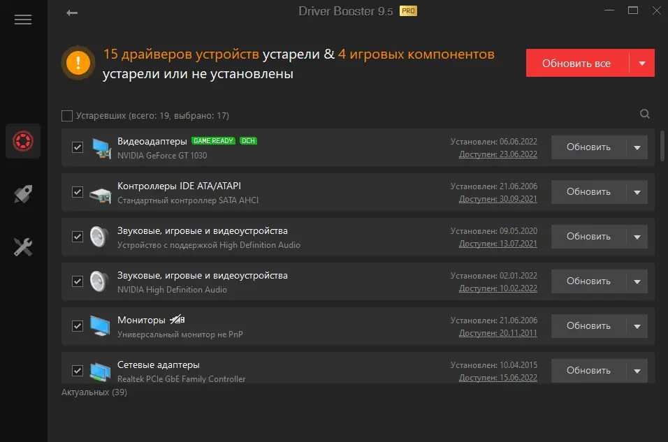Screen dimensions: 668x442
Task: Click the orange warning exclamation icon
Action: [78, 63]
